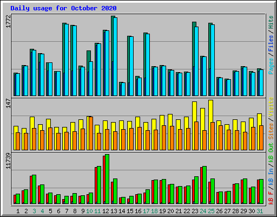
Task: Click the green kB Out bar for day 24
Action: [205, 185]
